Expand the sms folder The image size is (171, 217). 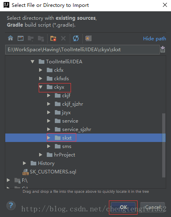tap(48, 146)
